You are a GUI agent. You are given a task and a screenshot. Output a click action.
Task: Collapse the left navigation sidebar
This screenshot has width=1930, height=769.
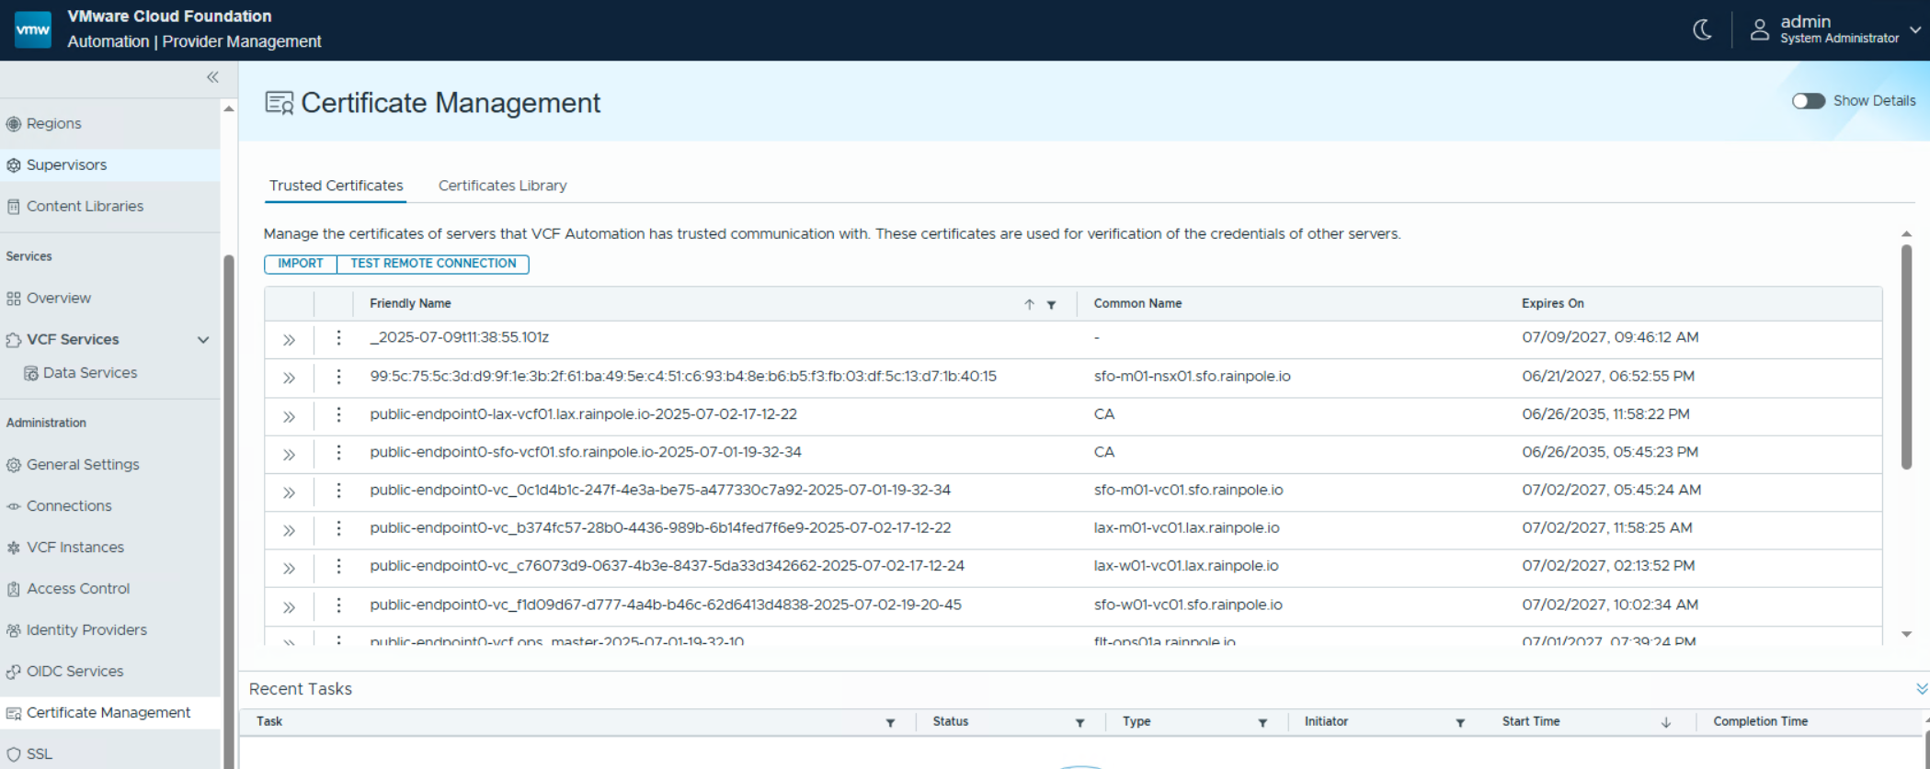pos(212,77)
